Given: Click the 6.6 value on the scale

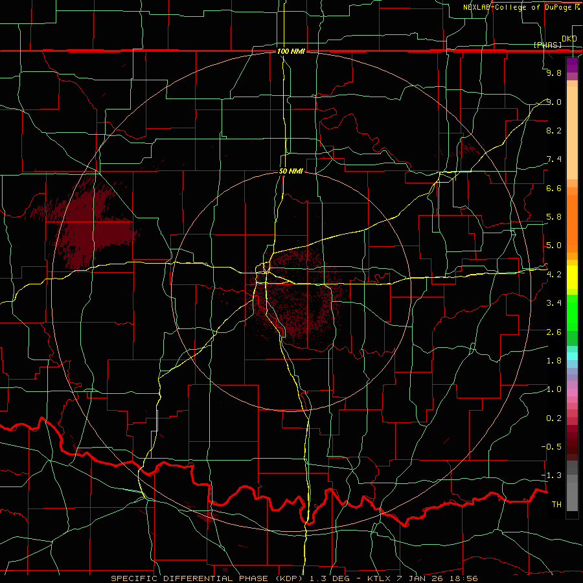Looking at the screenshot, I should (554, 188).
